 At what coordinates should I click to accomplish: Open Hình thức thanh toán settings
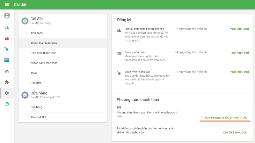(x=43, y=53)
